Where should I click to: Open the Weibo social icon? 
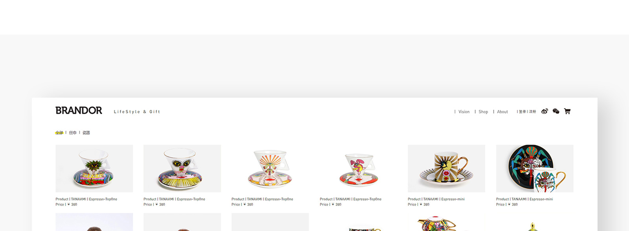point(544,111)
